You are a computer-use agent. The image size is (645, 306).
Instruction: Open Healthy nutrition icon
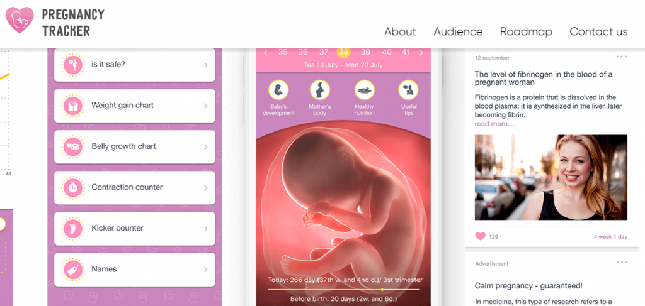365,90
